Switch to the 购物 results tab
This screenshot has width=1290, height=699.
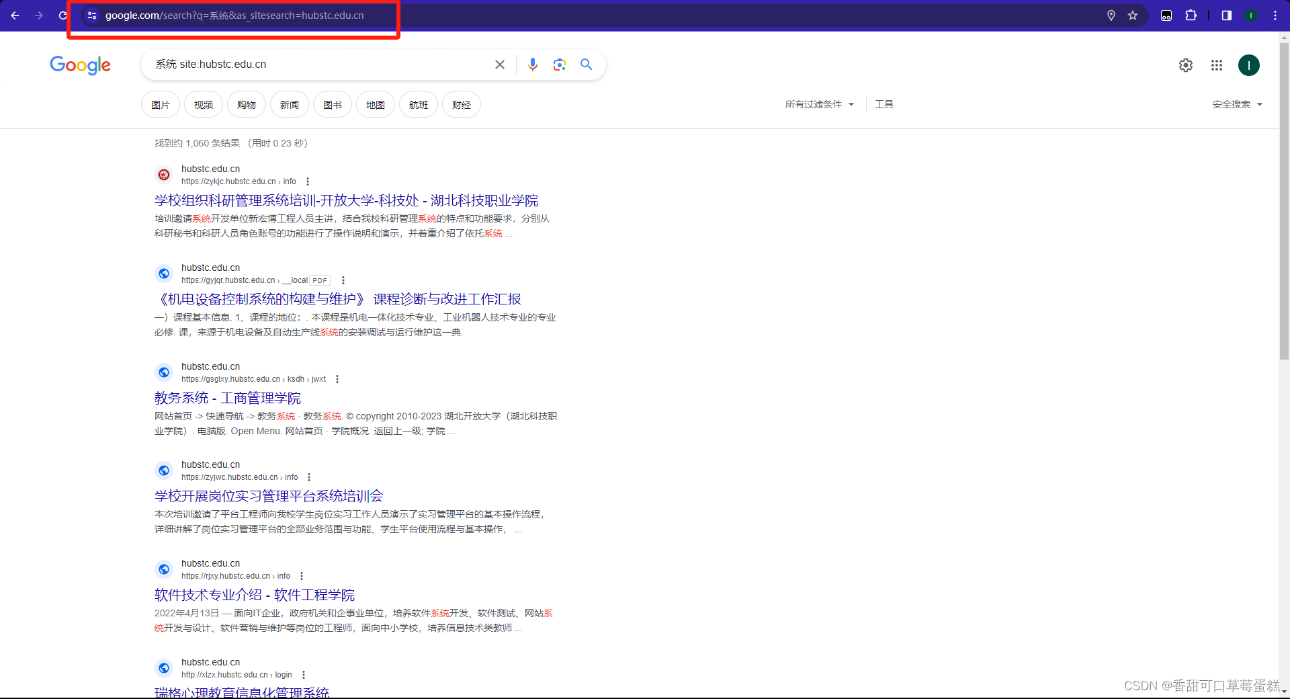click(x=247, y=104)
